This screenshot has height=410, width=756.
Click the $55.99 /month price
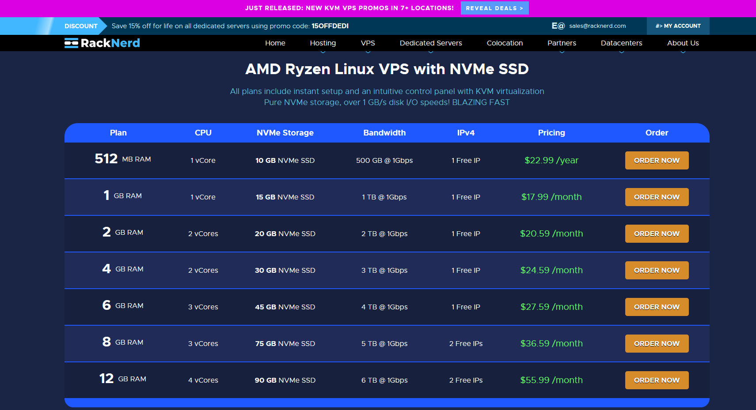(551, 380)
